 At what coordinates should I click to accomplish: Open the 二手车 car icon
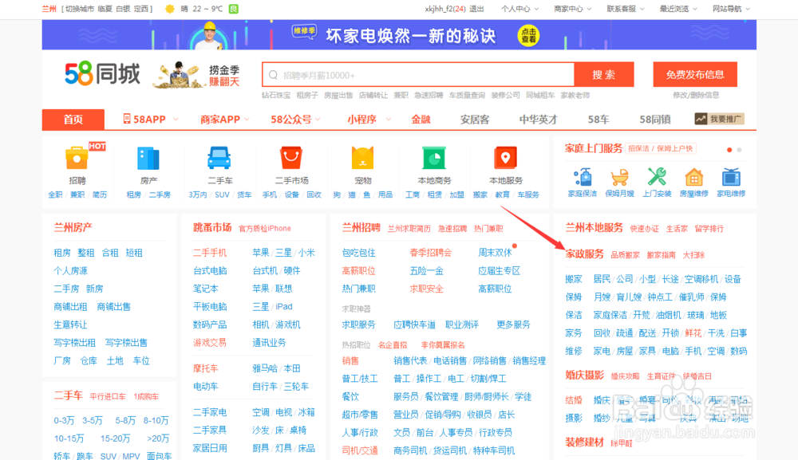click(219, 158)
